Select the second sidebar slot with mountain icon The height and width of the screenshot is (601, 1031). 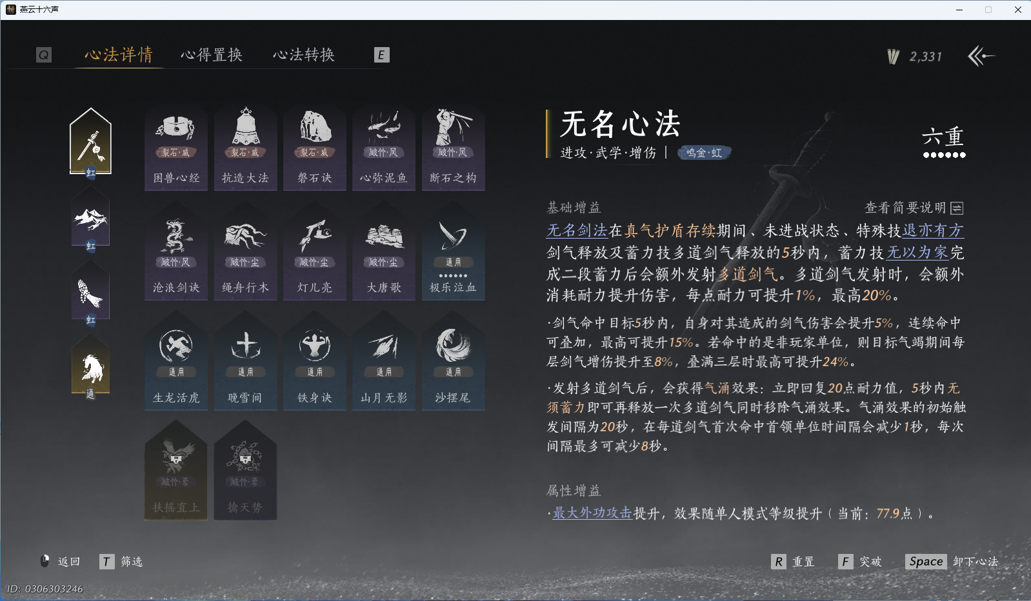click(x=90, y=218)
